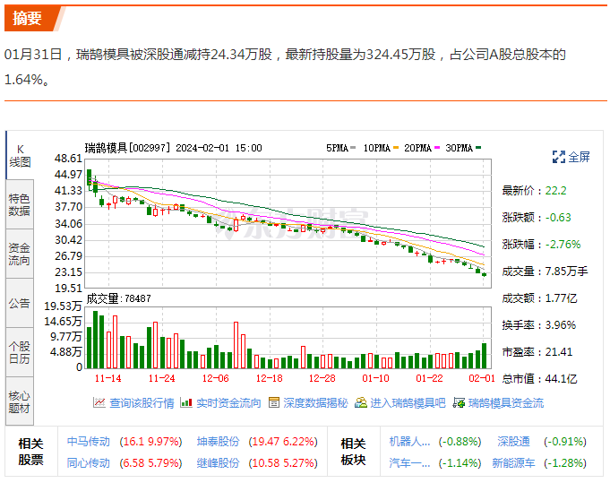Open related stock 继峰股份
The image size is (610, 483).
click(x=218, y=462)
